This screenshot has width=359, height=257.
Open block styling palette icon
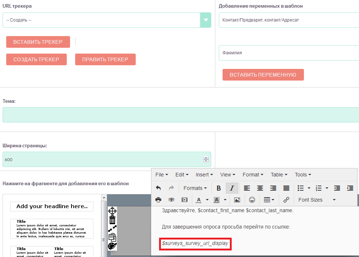point(112,246)
